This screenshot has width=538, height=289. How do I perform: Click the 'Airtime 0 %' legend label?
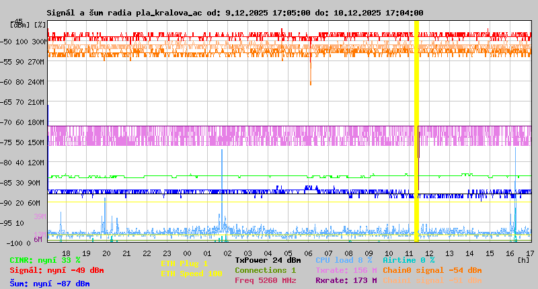(409, 260)
